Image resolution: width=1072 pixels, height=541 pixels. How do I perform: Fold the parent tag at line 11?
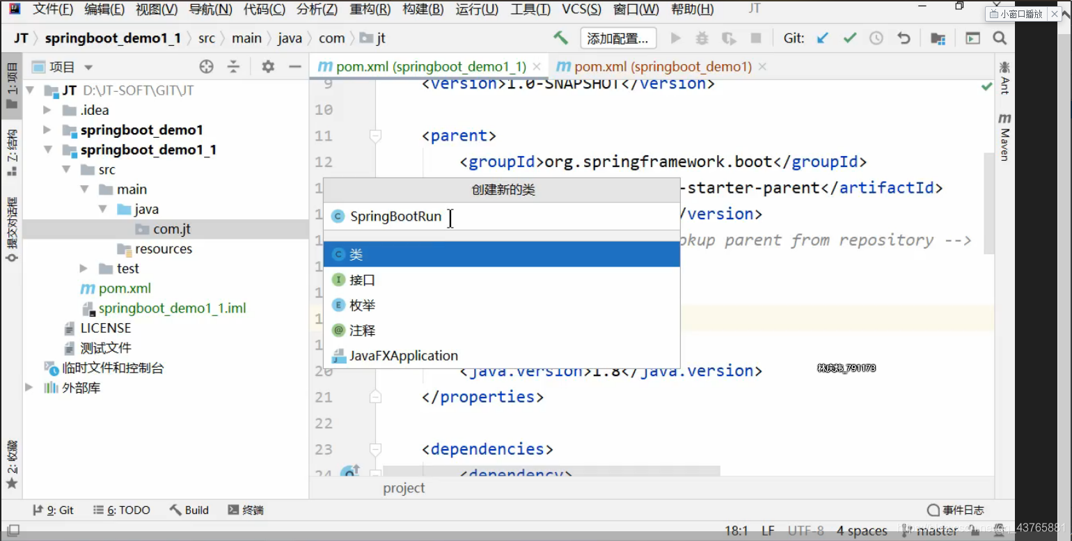click(x=375, y=136)
